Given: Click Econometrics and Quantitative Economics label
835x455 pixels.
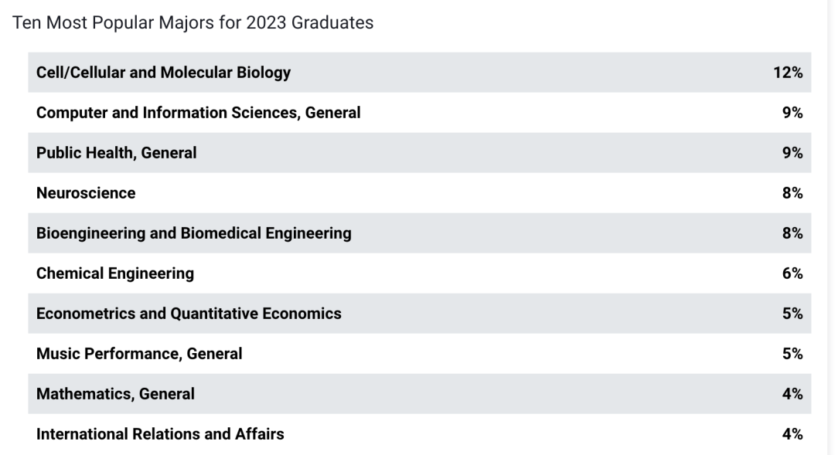Looking at the screenshot, I should [189, 314].
